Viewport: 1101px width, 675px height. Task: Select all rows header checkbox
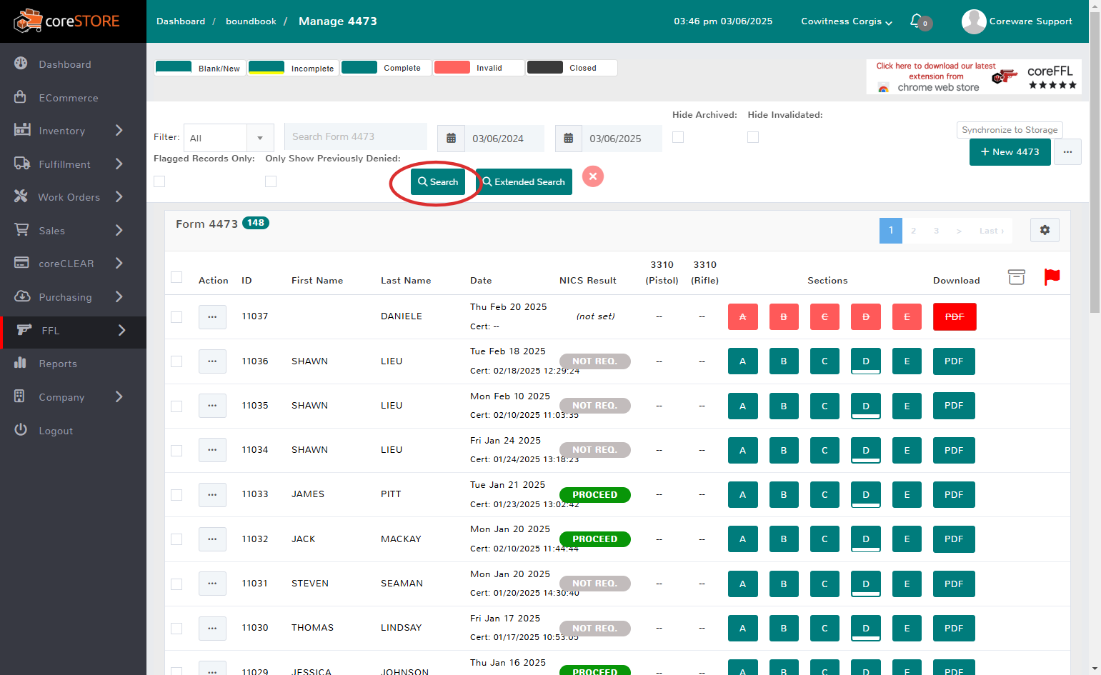pos(176,277)
